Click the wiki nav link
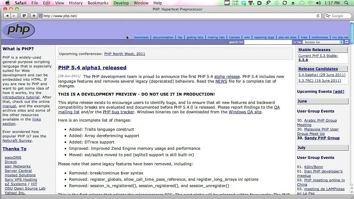 click(x=247, y=37)
